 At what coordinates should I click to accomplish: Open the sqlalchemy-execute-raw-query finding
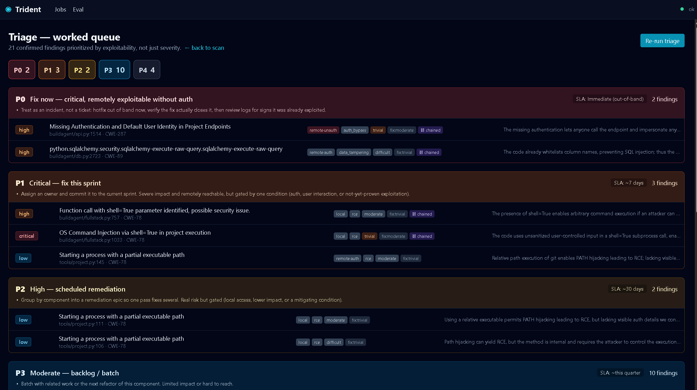point(166,149)
